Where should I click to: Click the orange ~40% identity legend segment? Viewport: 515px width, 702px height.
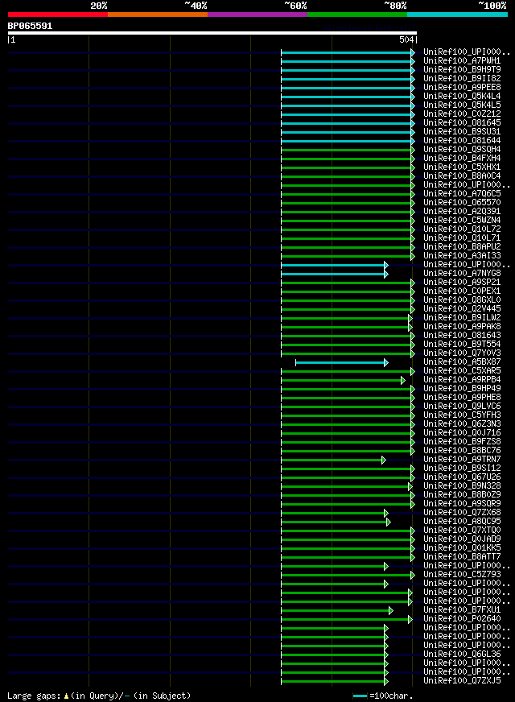pos(158,14)
